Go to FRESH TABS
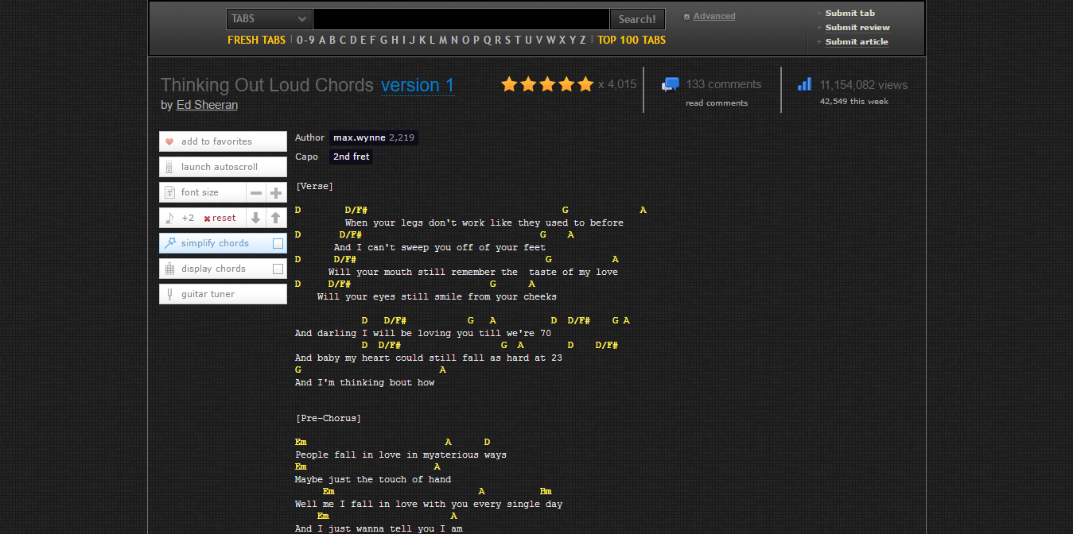The width and height of the screenshot is (1073, 534). [x=256, y=40]
